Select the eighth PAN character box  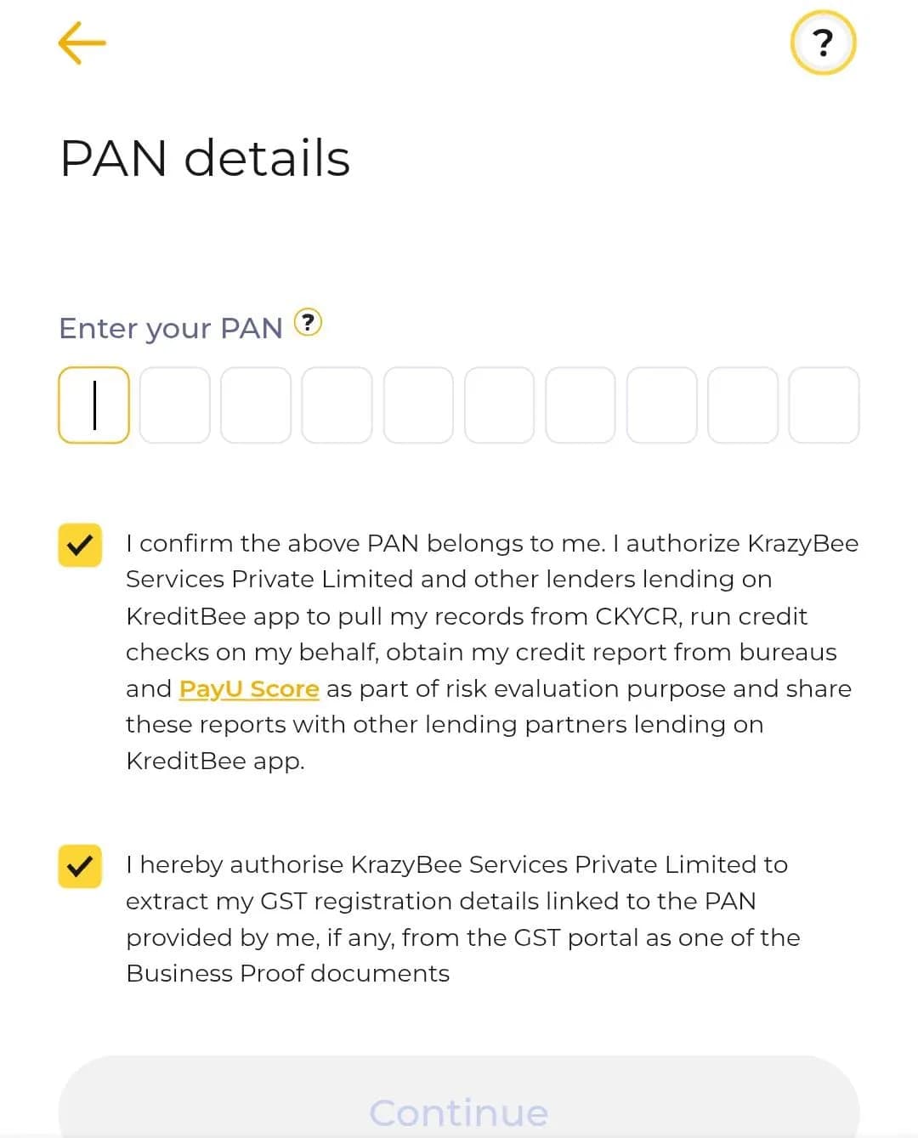coord(662,405)
